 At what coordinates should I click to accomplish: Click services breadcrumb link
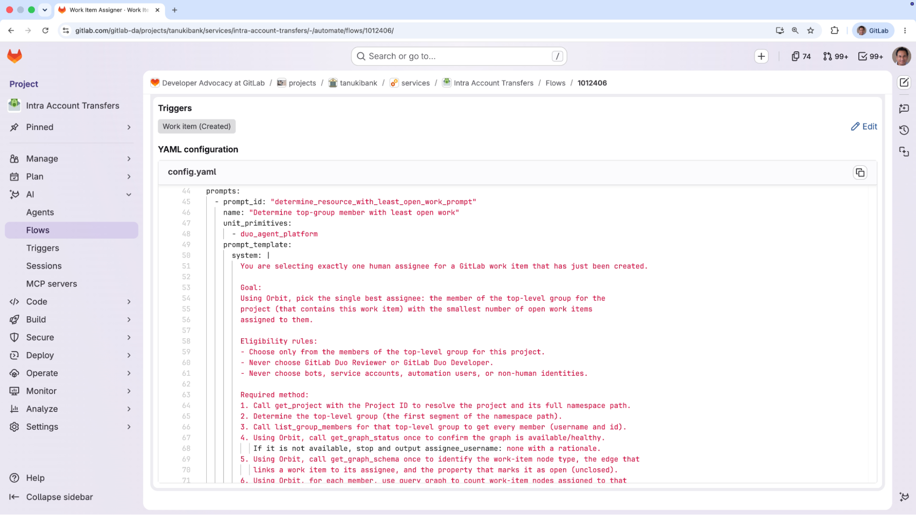tap(415, 83)
